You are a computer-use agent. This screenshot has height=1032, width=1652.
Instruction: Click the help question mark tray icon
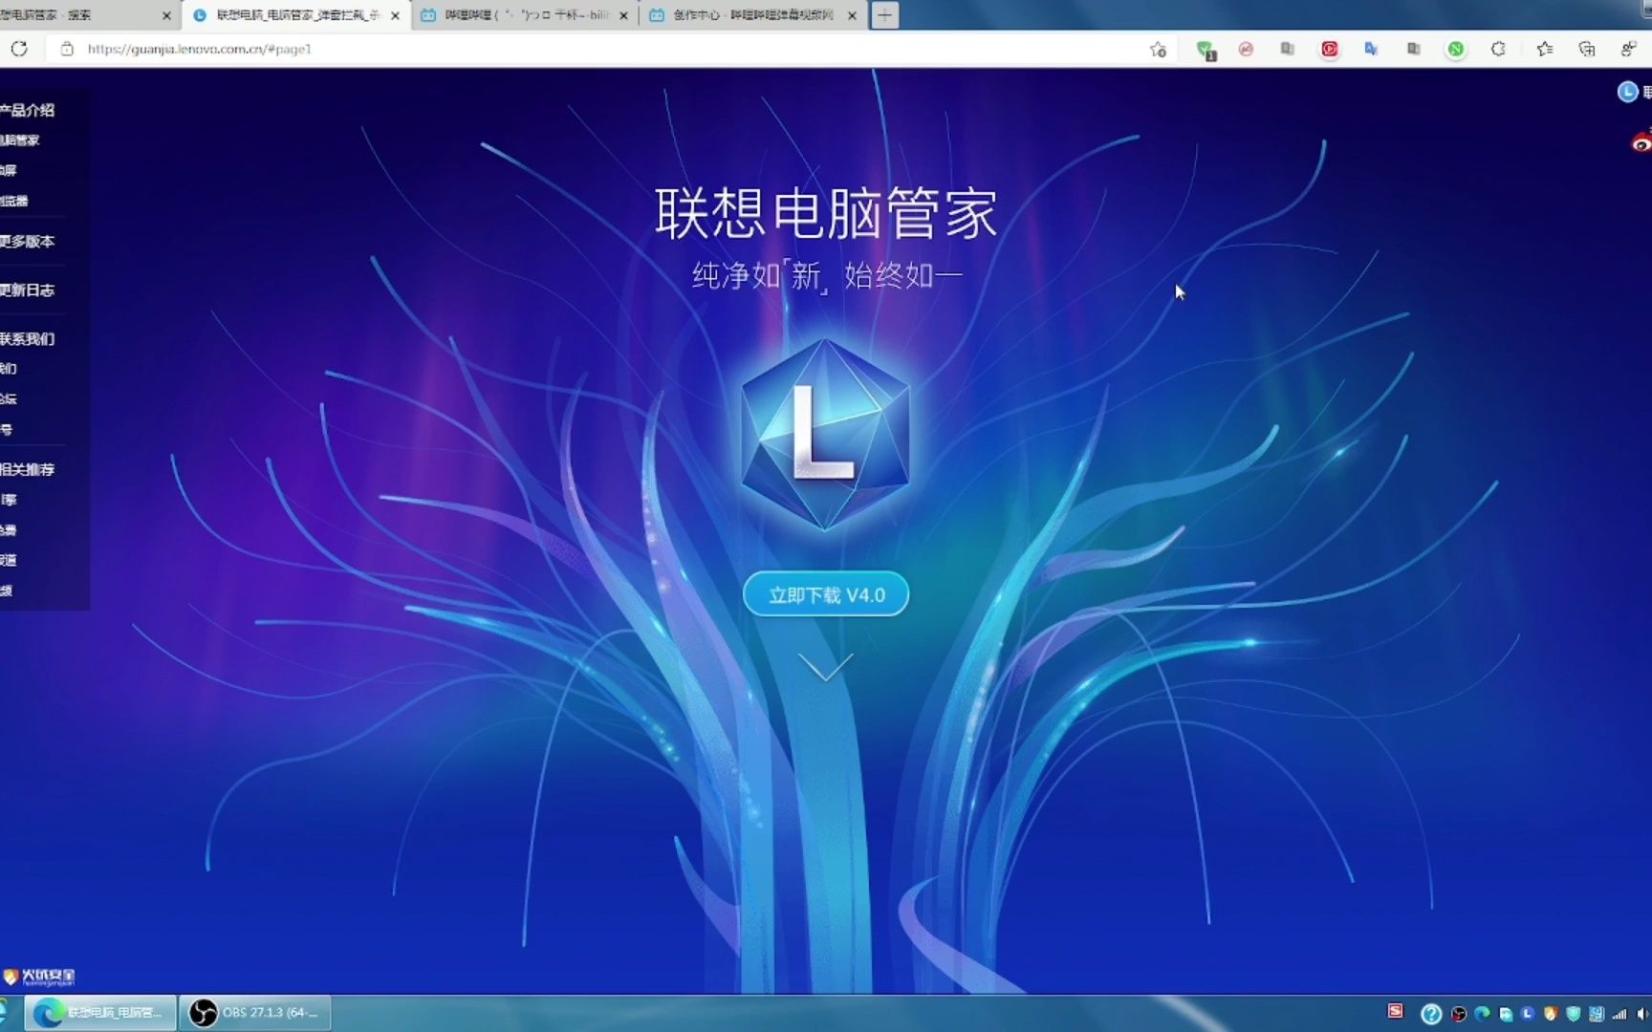click(1431, 1013)
